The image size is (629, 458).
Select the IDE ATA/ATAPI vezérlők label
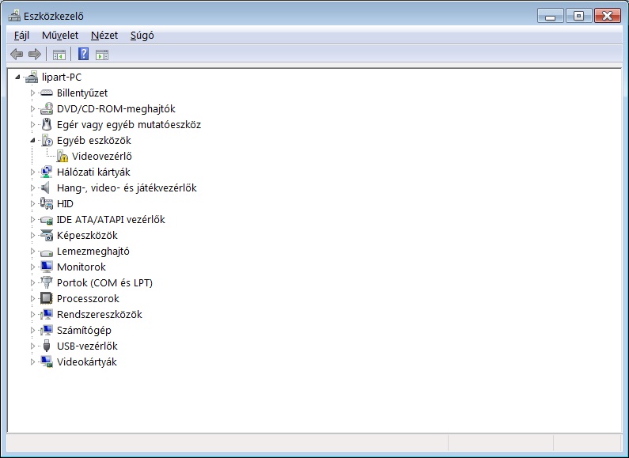111,219
